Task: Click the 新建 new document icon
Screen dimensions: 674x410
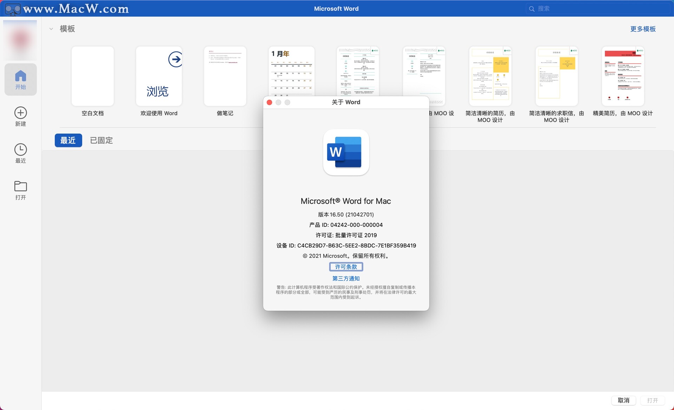Action: point(20,113)
